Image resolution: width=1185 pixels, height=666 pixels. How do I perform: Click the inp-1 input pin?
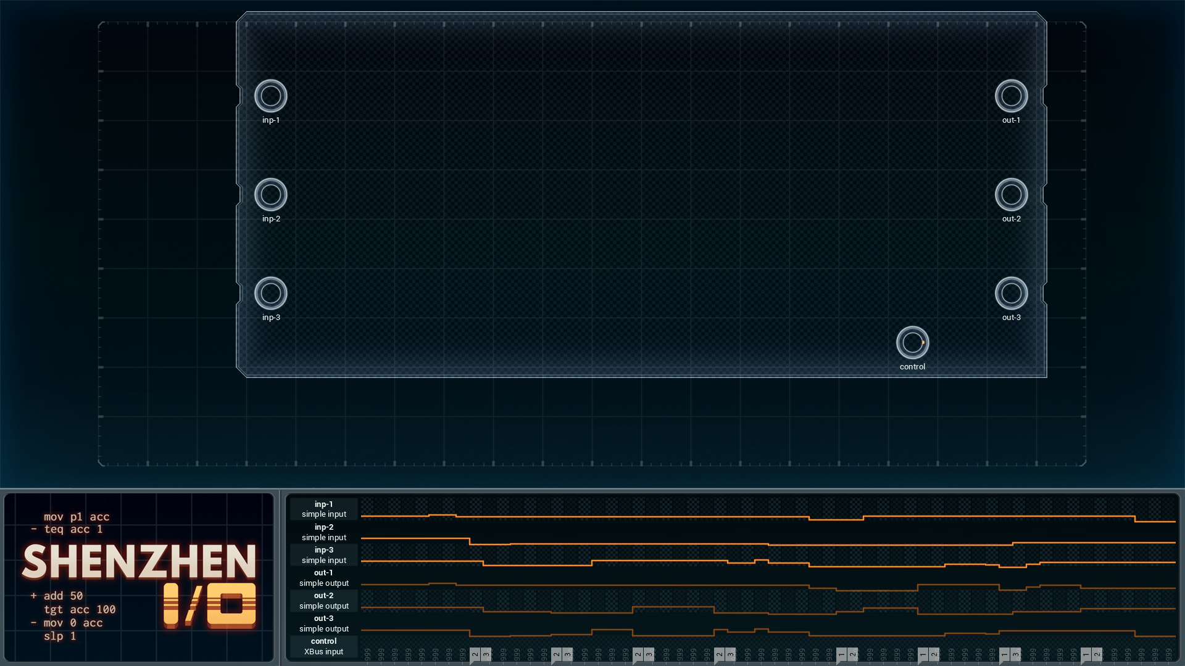click(270, 96)
